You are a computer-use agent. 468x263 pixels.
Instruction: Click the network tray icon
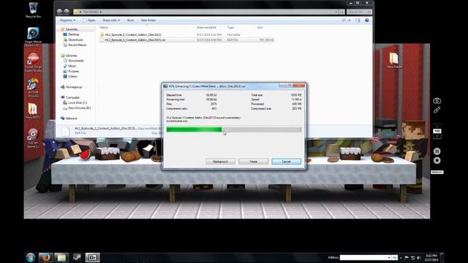(x=413, y=258)
